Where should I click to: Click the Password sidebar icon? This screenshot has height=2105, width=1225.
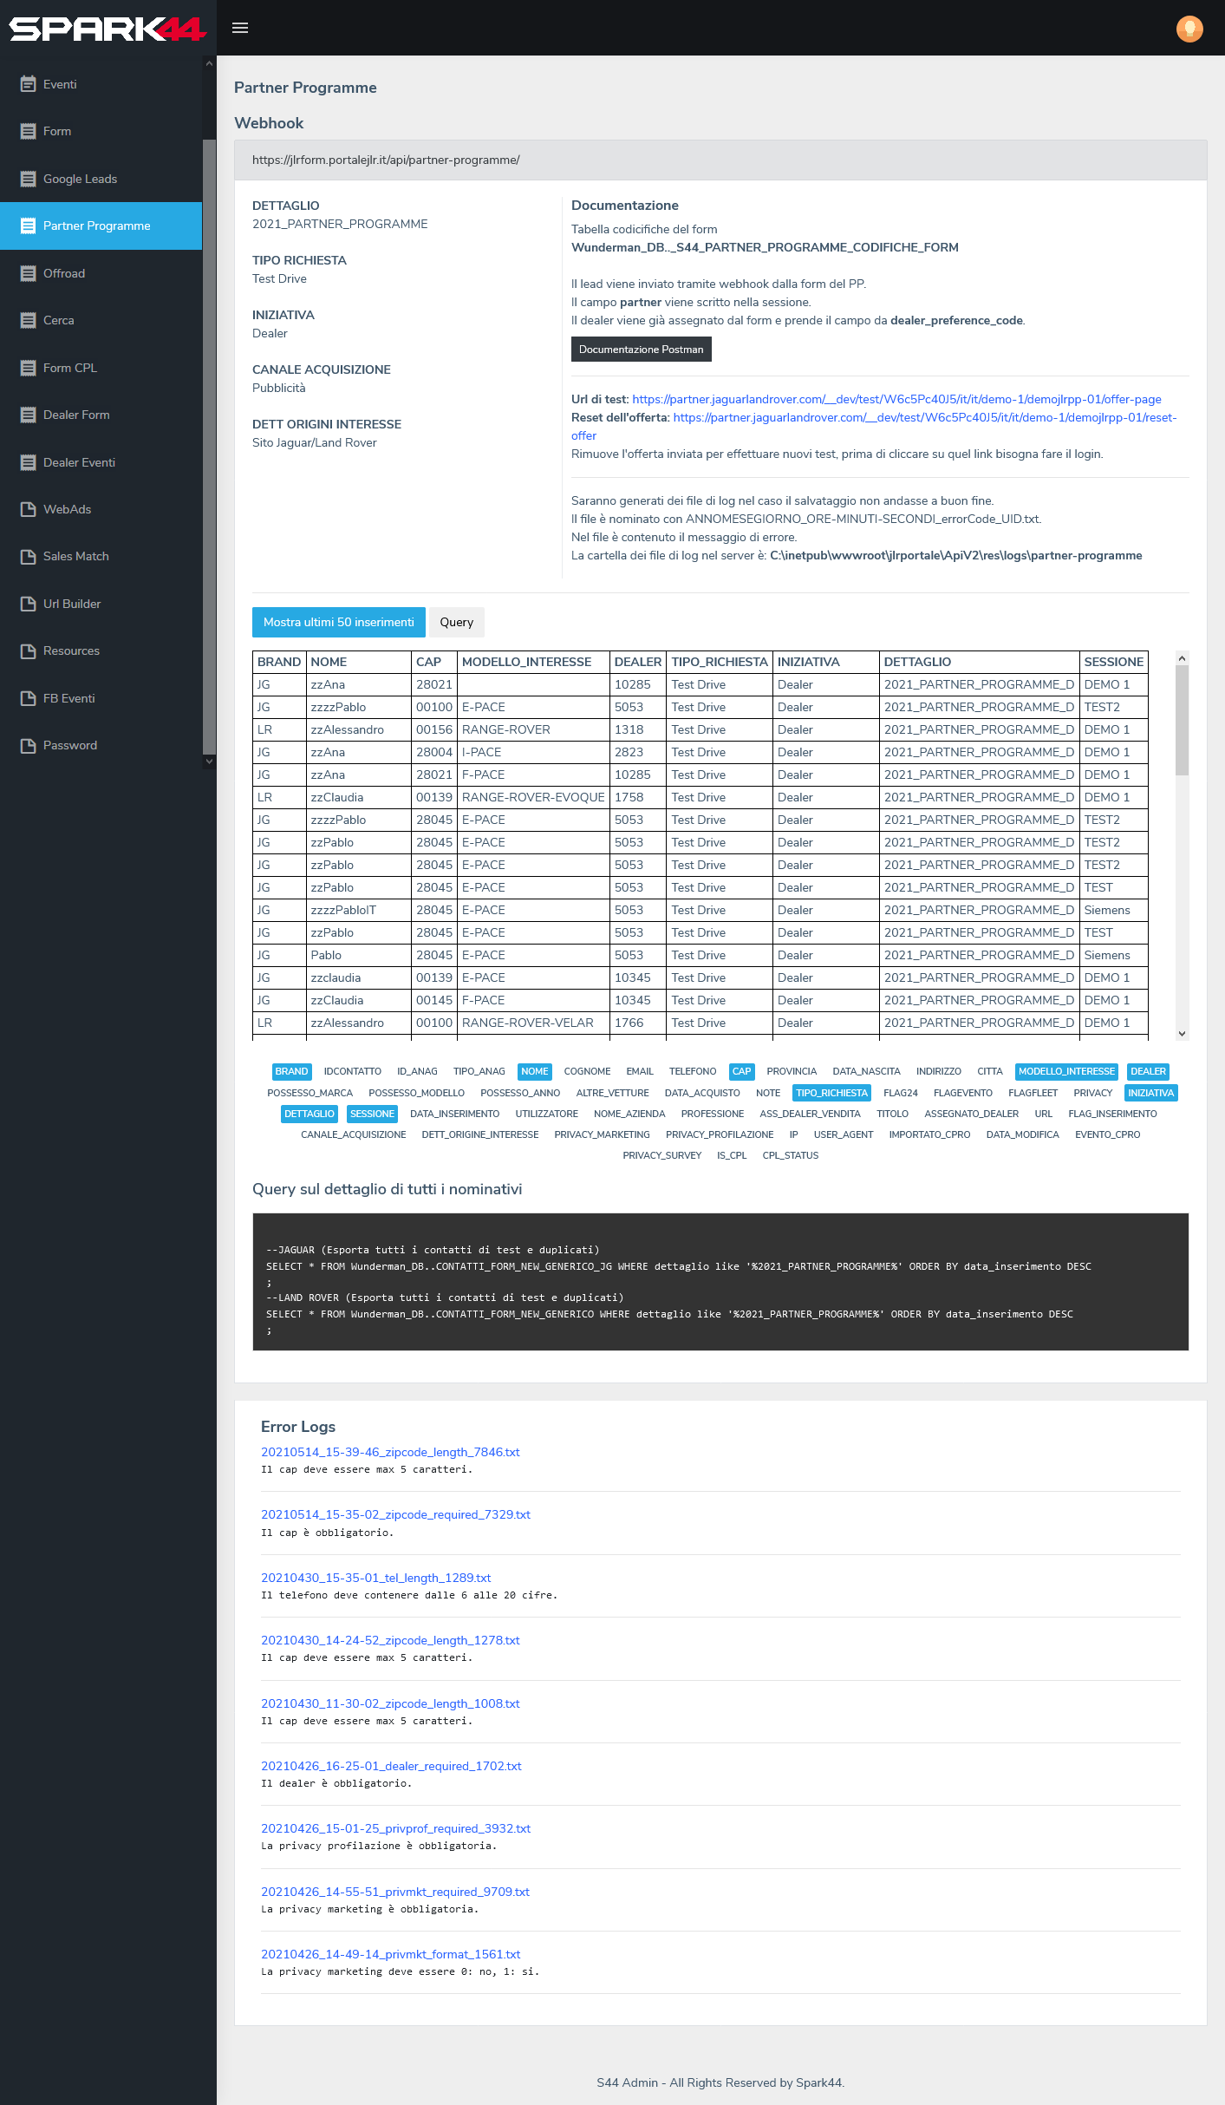click(28, 745)
